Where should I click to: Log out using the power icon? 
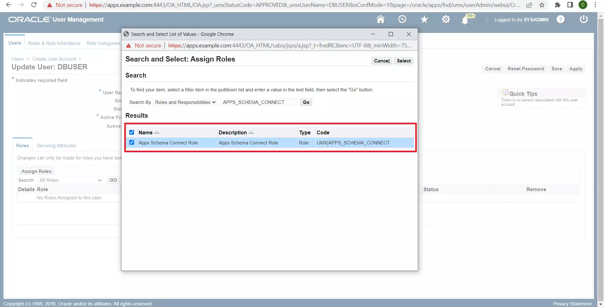tap(584, 19)
